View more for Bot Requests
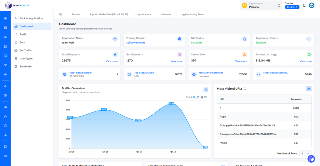This screenshot has width=320, height=166. tap(176, 61)
